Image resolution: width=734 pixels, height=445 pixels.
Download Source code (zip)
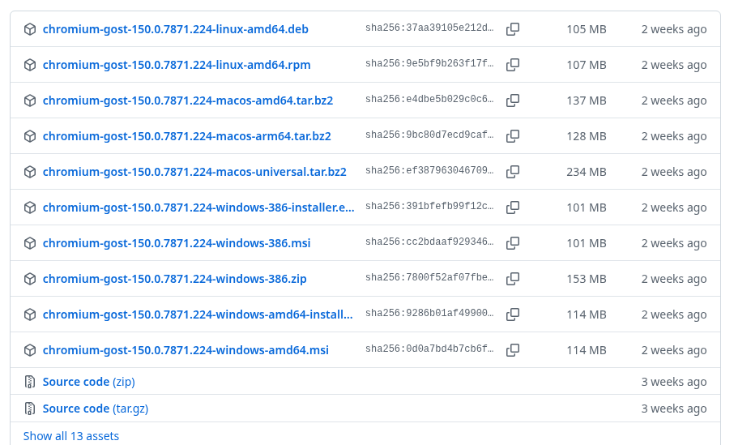(x=89, y=382)
